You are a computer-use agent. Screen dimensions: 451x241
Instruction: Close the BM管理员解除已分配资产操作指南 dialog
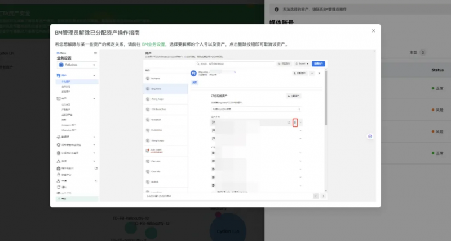[x=373, y=31]
